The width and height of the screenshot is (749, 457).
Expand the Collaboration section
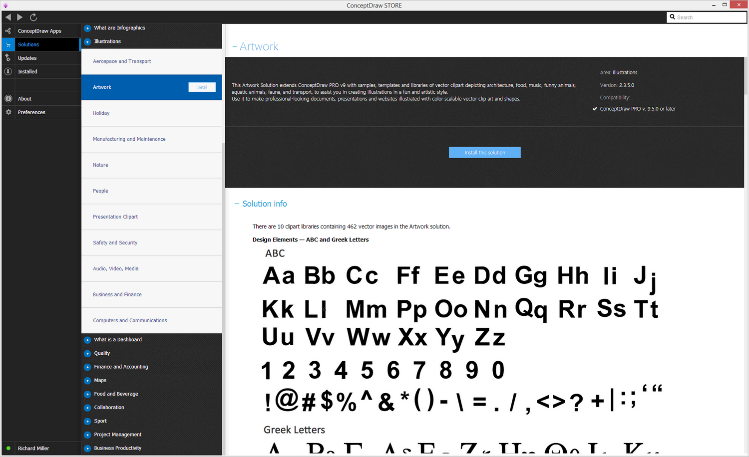[x=87, y=408]
